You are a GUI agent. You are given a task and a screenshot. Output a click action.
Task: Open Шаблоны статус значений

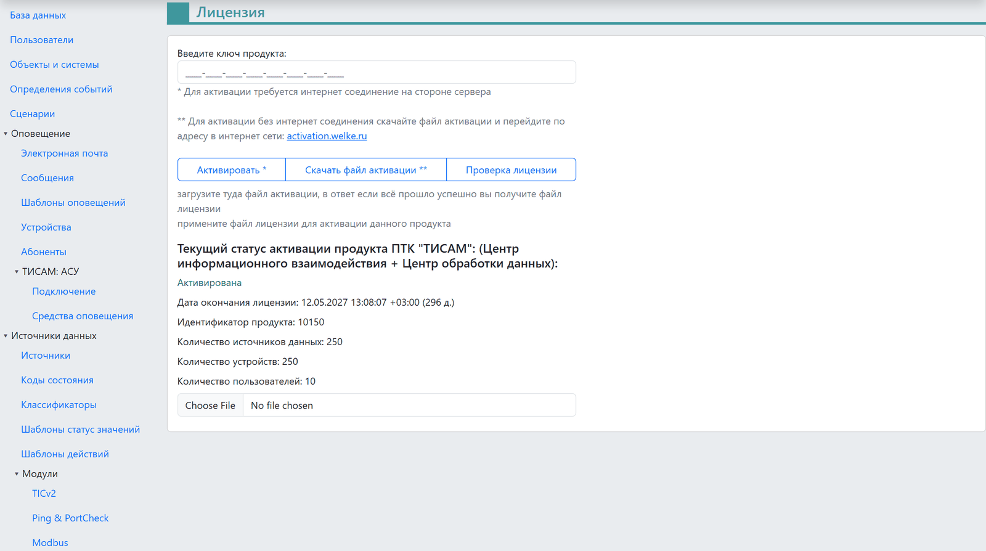click(x=80, y=430)
